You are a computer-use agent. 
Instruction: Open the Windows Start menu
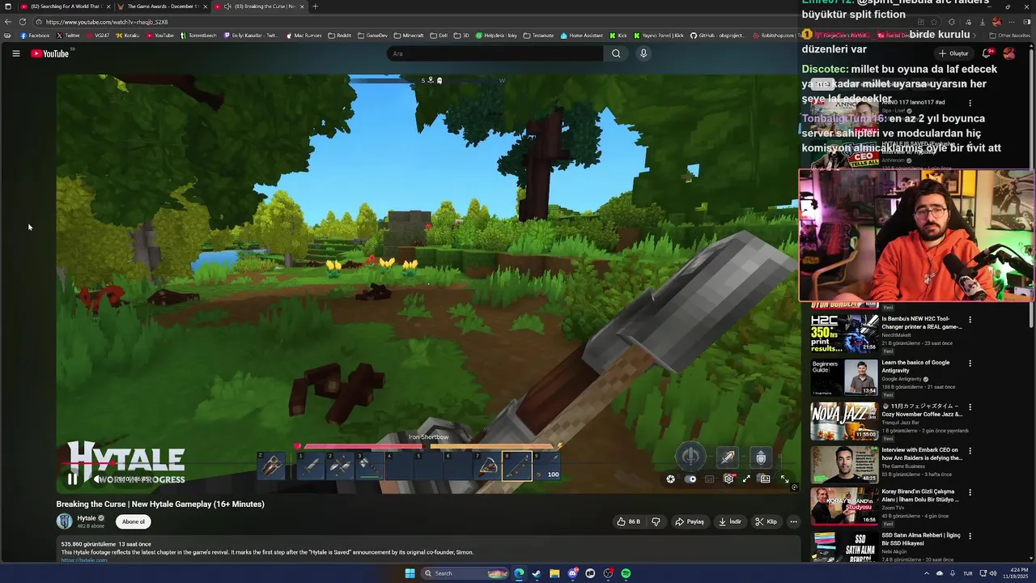pyautogui.click(x=410, y=573)
